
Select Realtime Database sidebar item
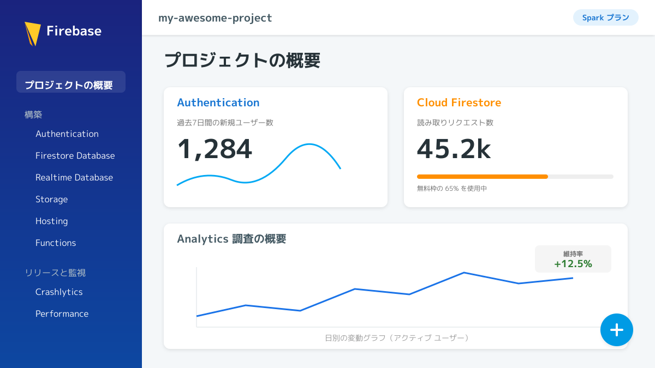coord(74,177)
